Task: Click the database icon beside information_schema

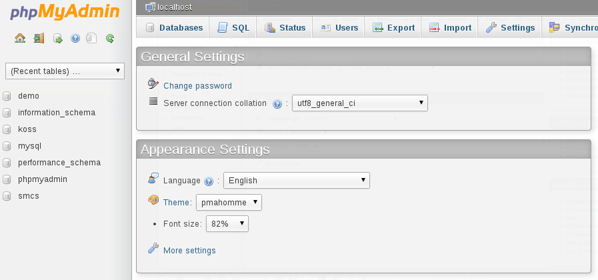Action: tap(7, 113)
